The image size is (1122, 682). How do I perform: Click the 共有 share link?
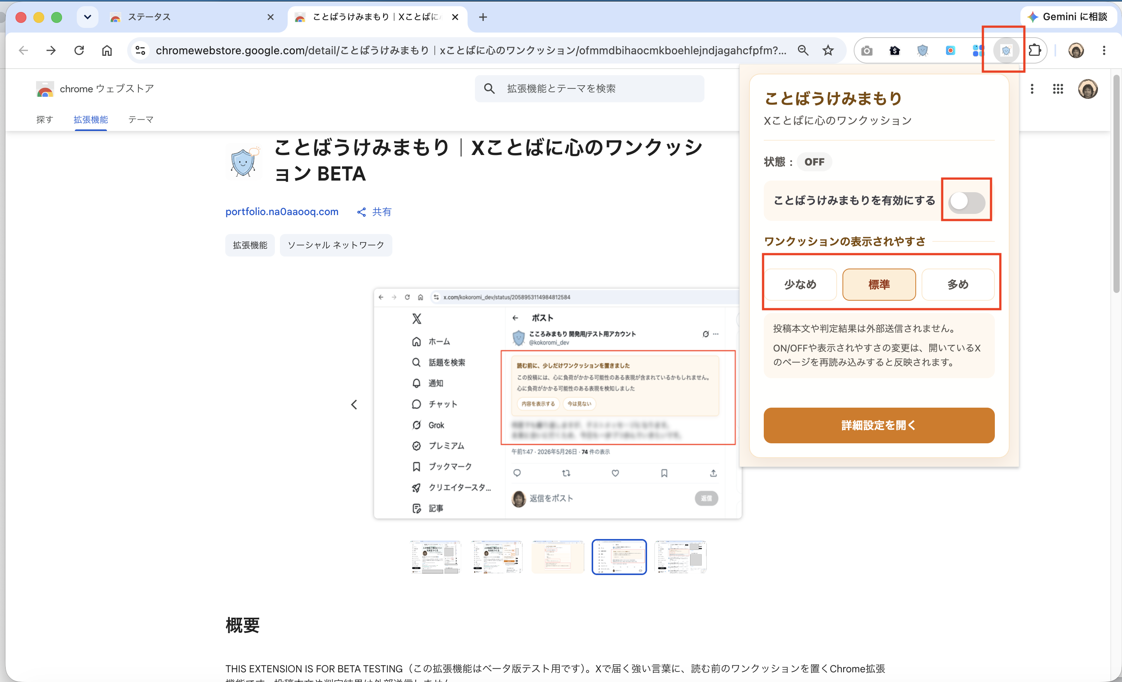point(374,212)
